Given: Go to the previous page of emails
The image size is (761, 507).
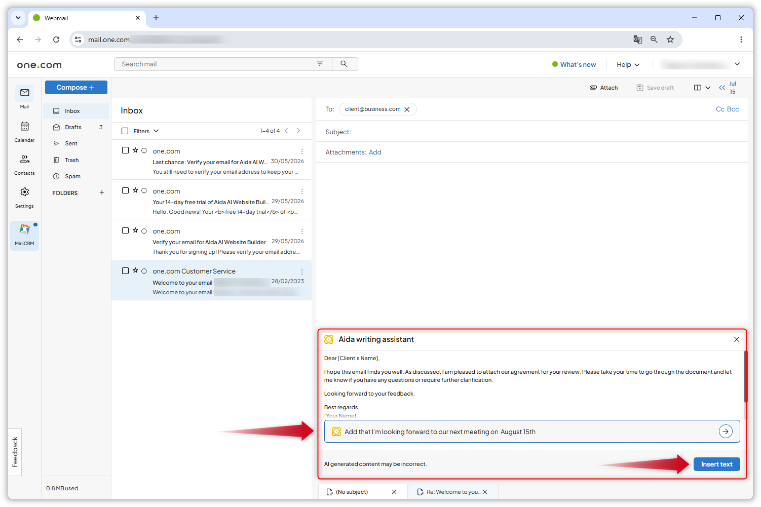Looking at the screenshot, I should click(x=286, y=131).
